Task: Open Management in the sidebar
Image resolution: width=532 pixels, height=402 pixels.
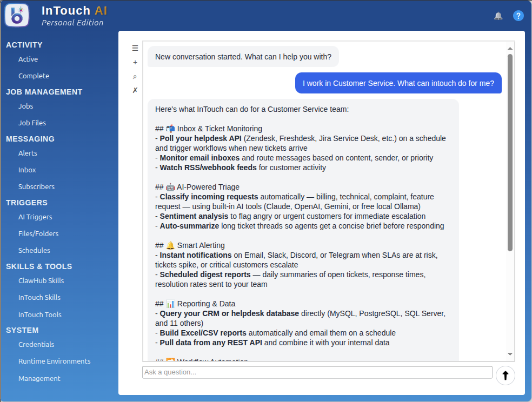Action: pos(39,378)
